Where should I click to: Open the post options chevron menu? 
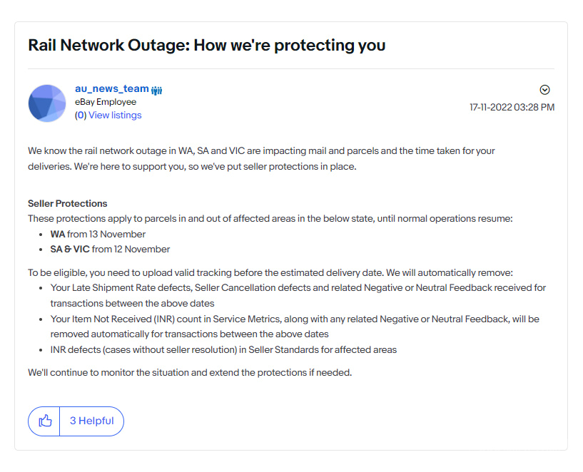[544, 90]
